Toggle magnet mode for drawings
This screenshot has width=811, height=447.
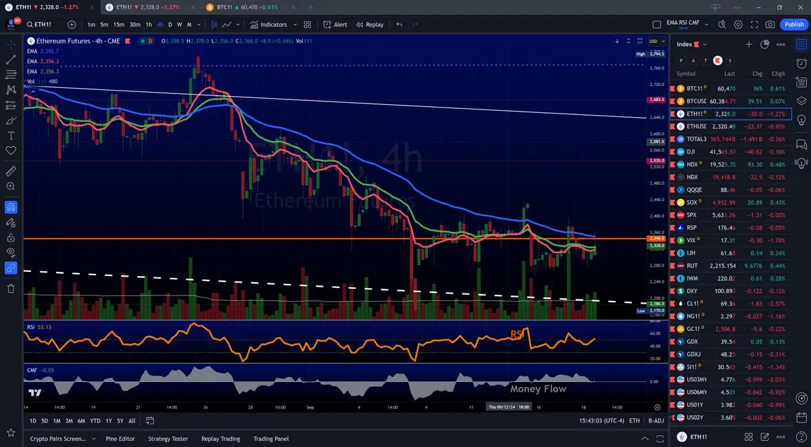[11, 207]
